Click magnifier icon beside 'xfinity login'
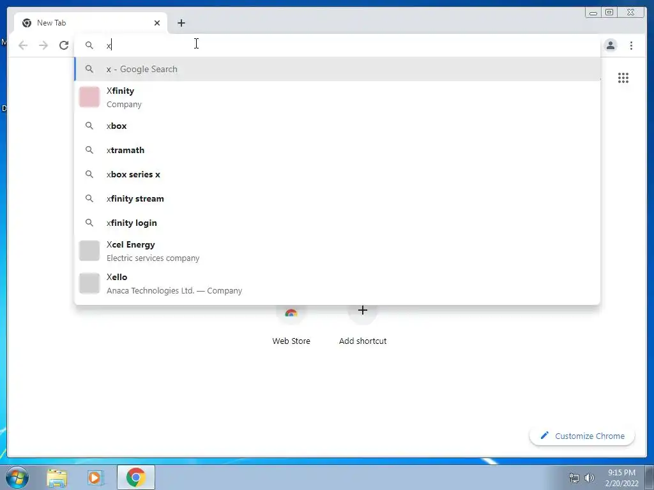 click(89, 223)
